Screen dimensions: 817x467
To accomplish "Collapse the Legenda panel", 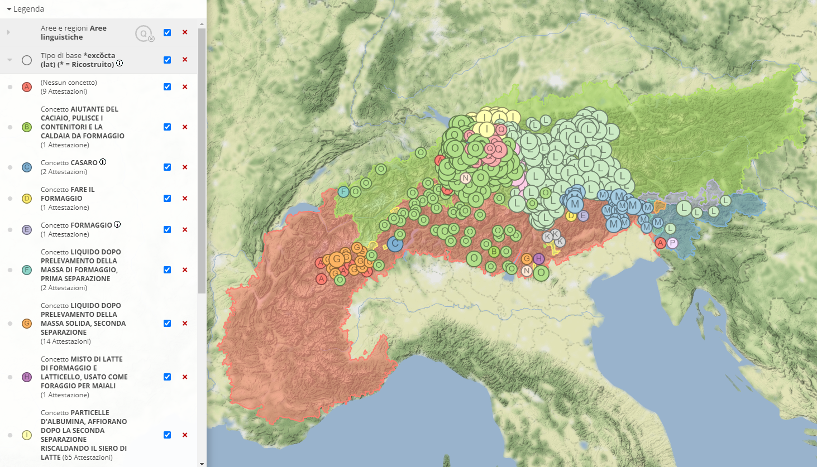I will (9, 9).
